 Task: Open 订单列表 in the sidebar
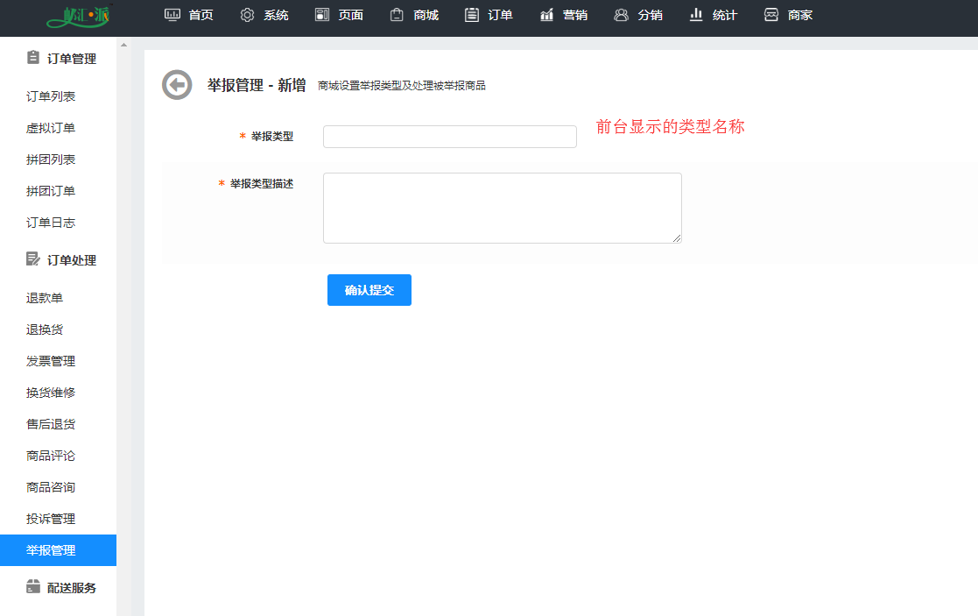[x=51, y=96]
